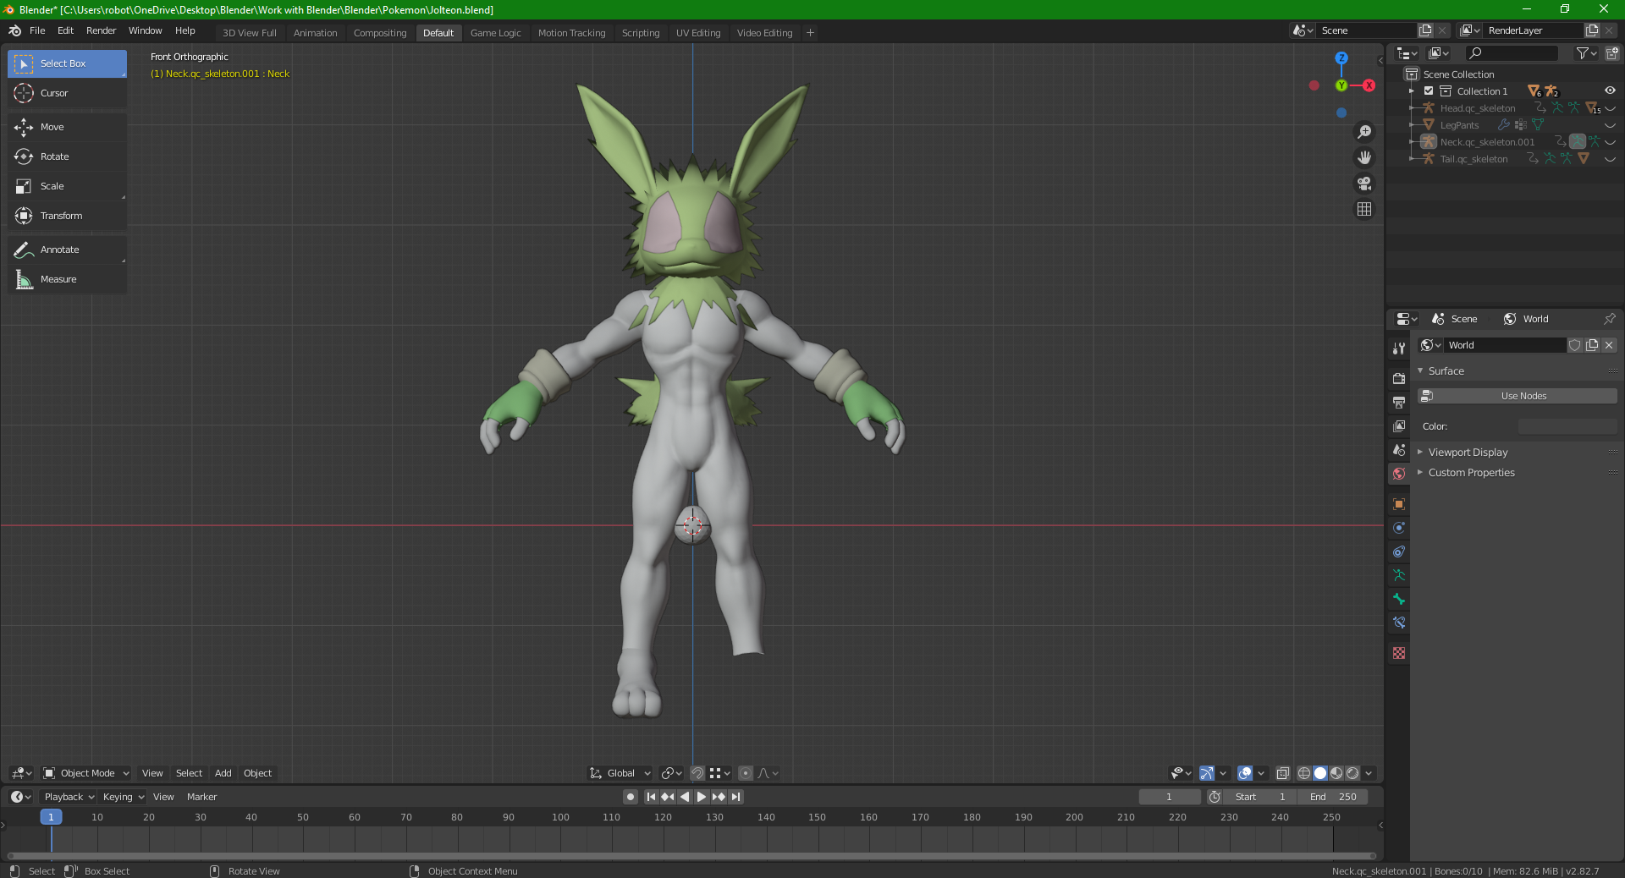Image resolution: width=1625 pixels, height=878 pixels.
Task: Open the Global transform orientation dropdown
Action: click(620, 773)
